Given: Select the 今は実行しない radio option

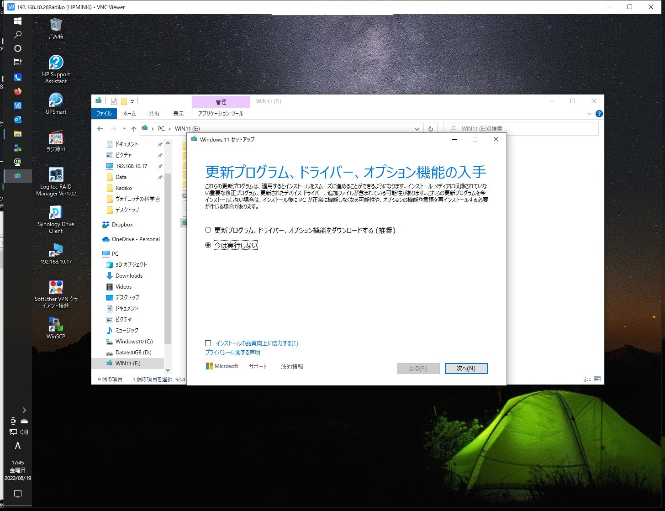Looking at the screenshot, I should pyautogui.click(x=232, y=245).
